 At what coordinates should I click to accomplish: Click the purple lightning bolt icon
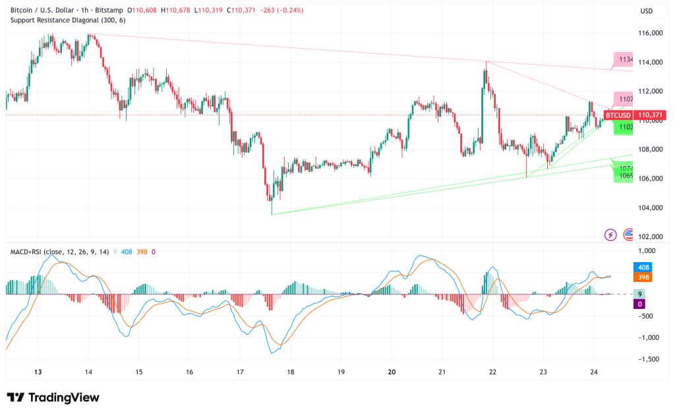coord(611,235)
